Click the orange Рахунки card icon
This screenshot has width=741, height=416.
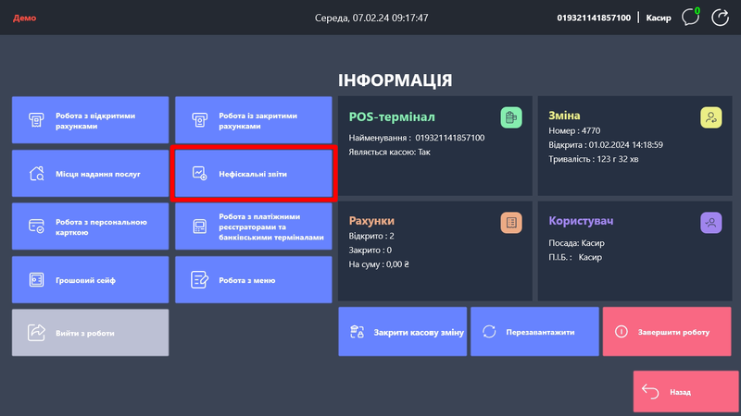(x=510, y=222)
